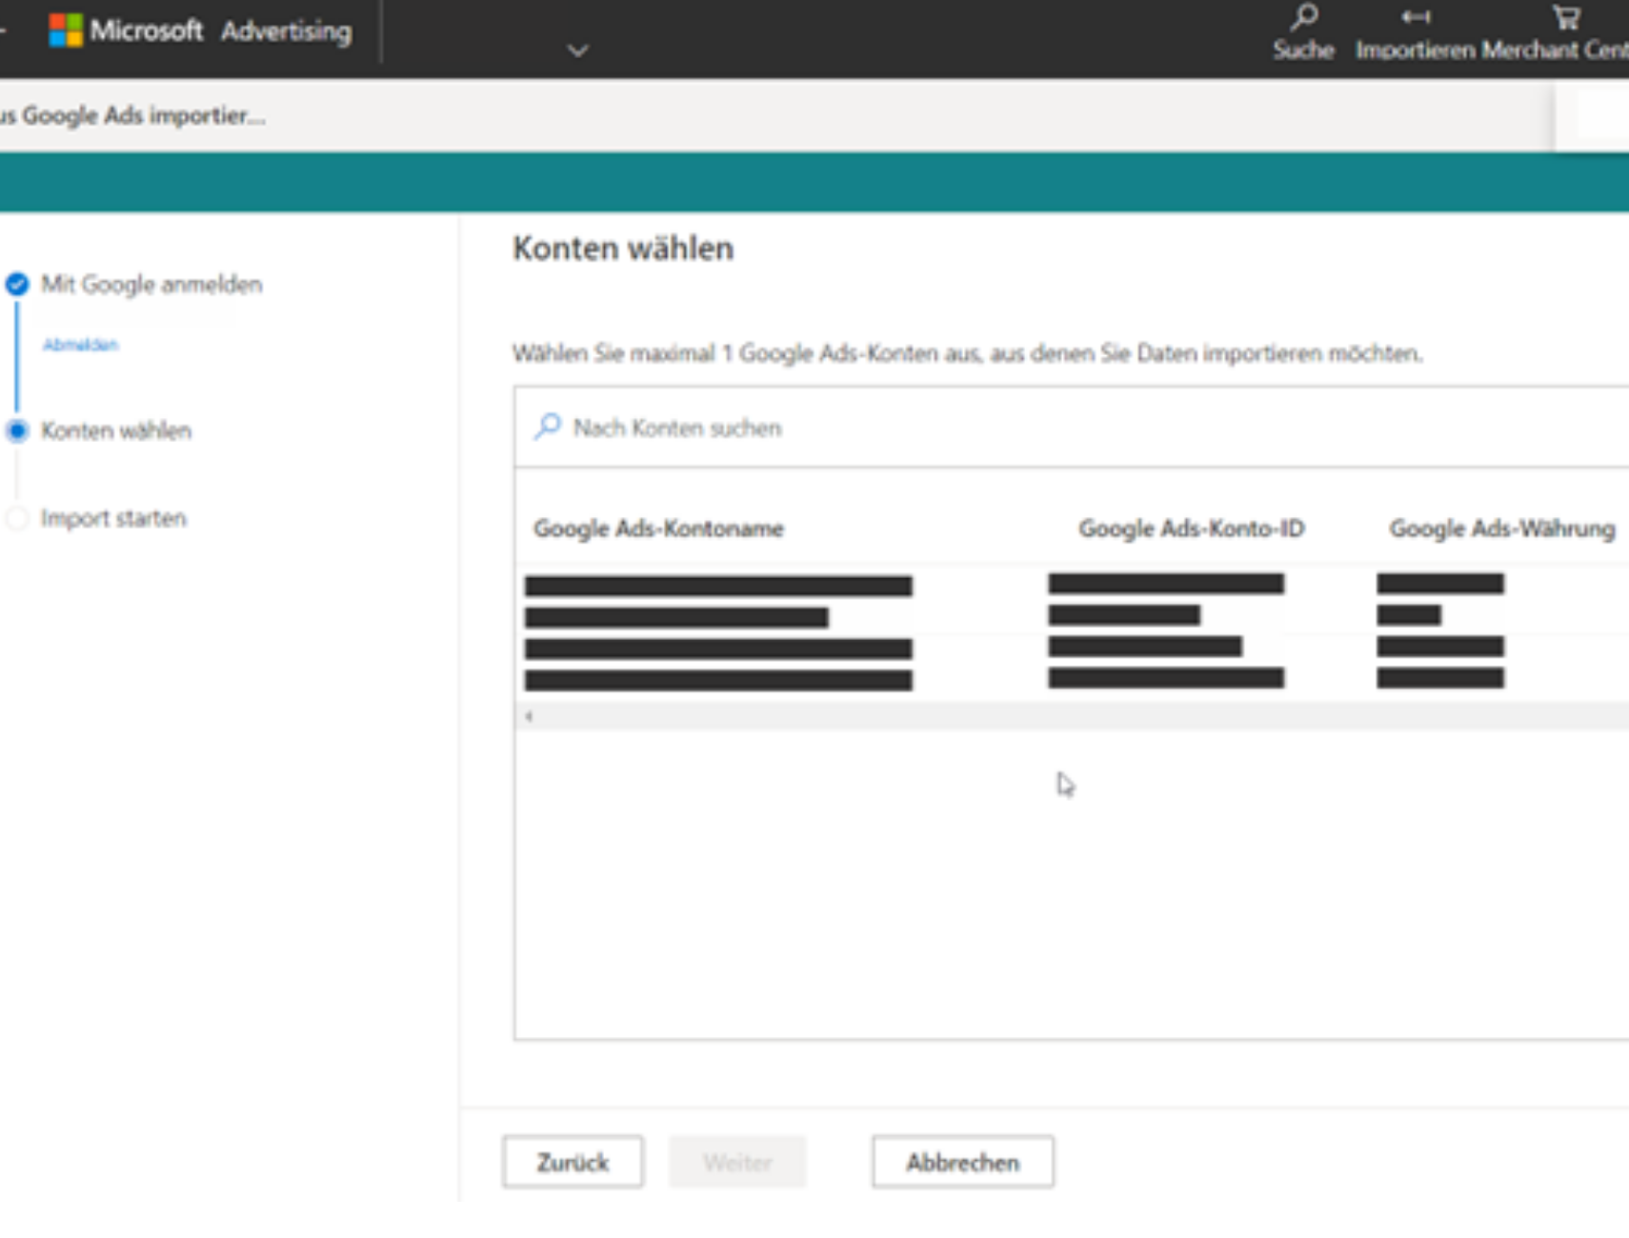1629x1238 pixels.
Task: Click the Weiter button
Action: pos(737,1162)
